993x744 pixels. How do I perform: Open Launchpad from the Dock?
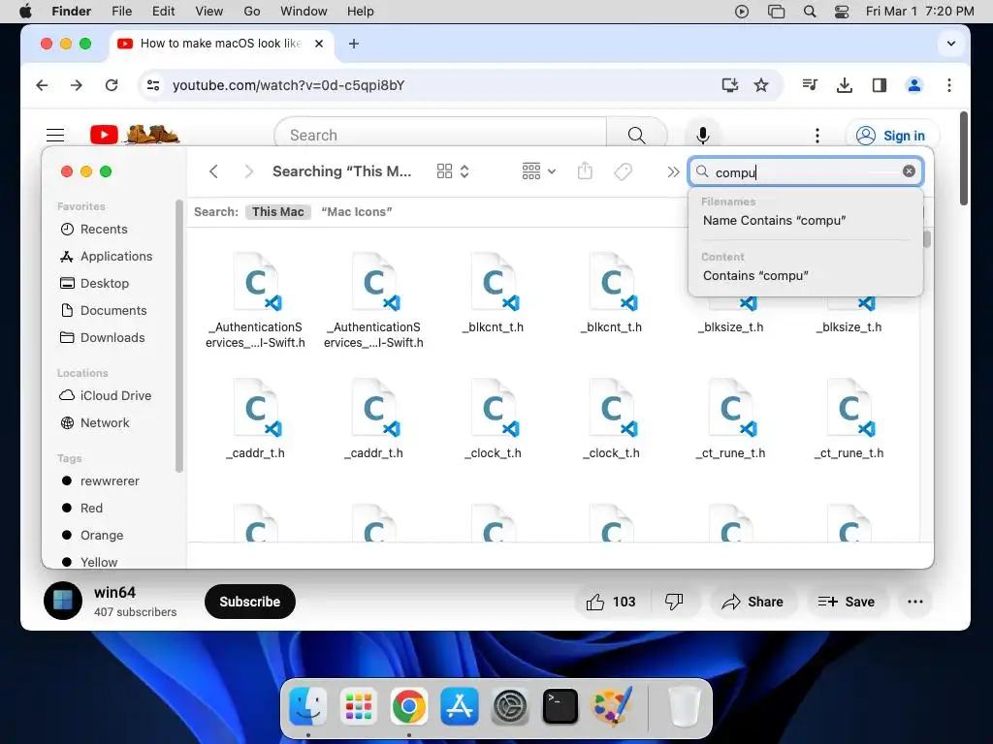359,706
